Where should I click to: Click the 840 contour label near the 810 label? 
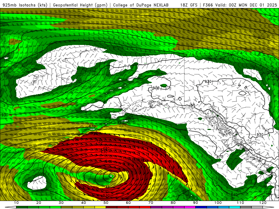pyautogui.click(x=120, y=123)
